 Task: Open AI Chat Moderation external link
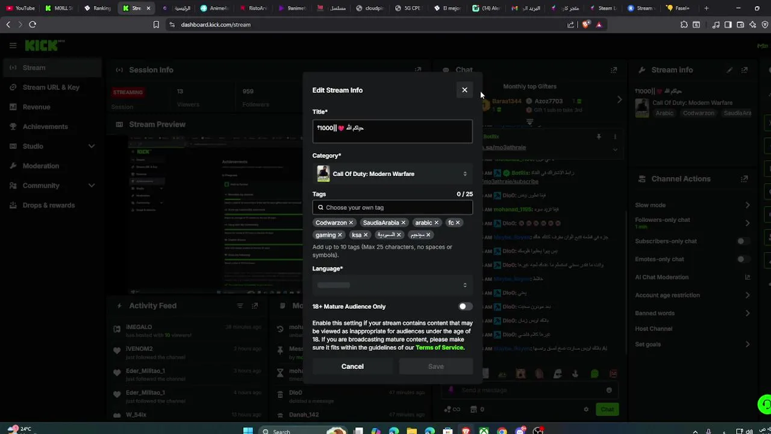click(748, 277)
